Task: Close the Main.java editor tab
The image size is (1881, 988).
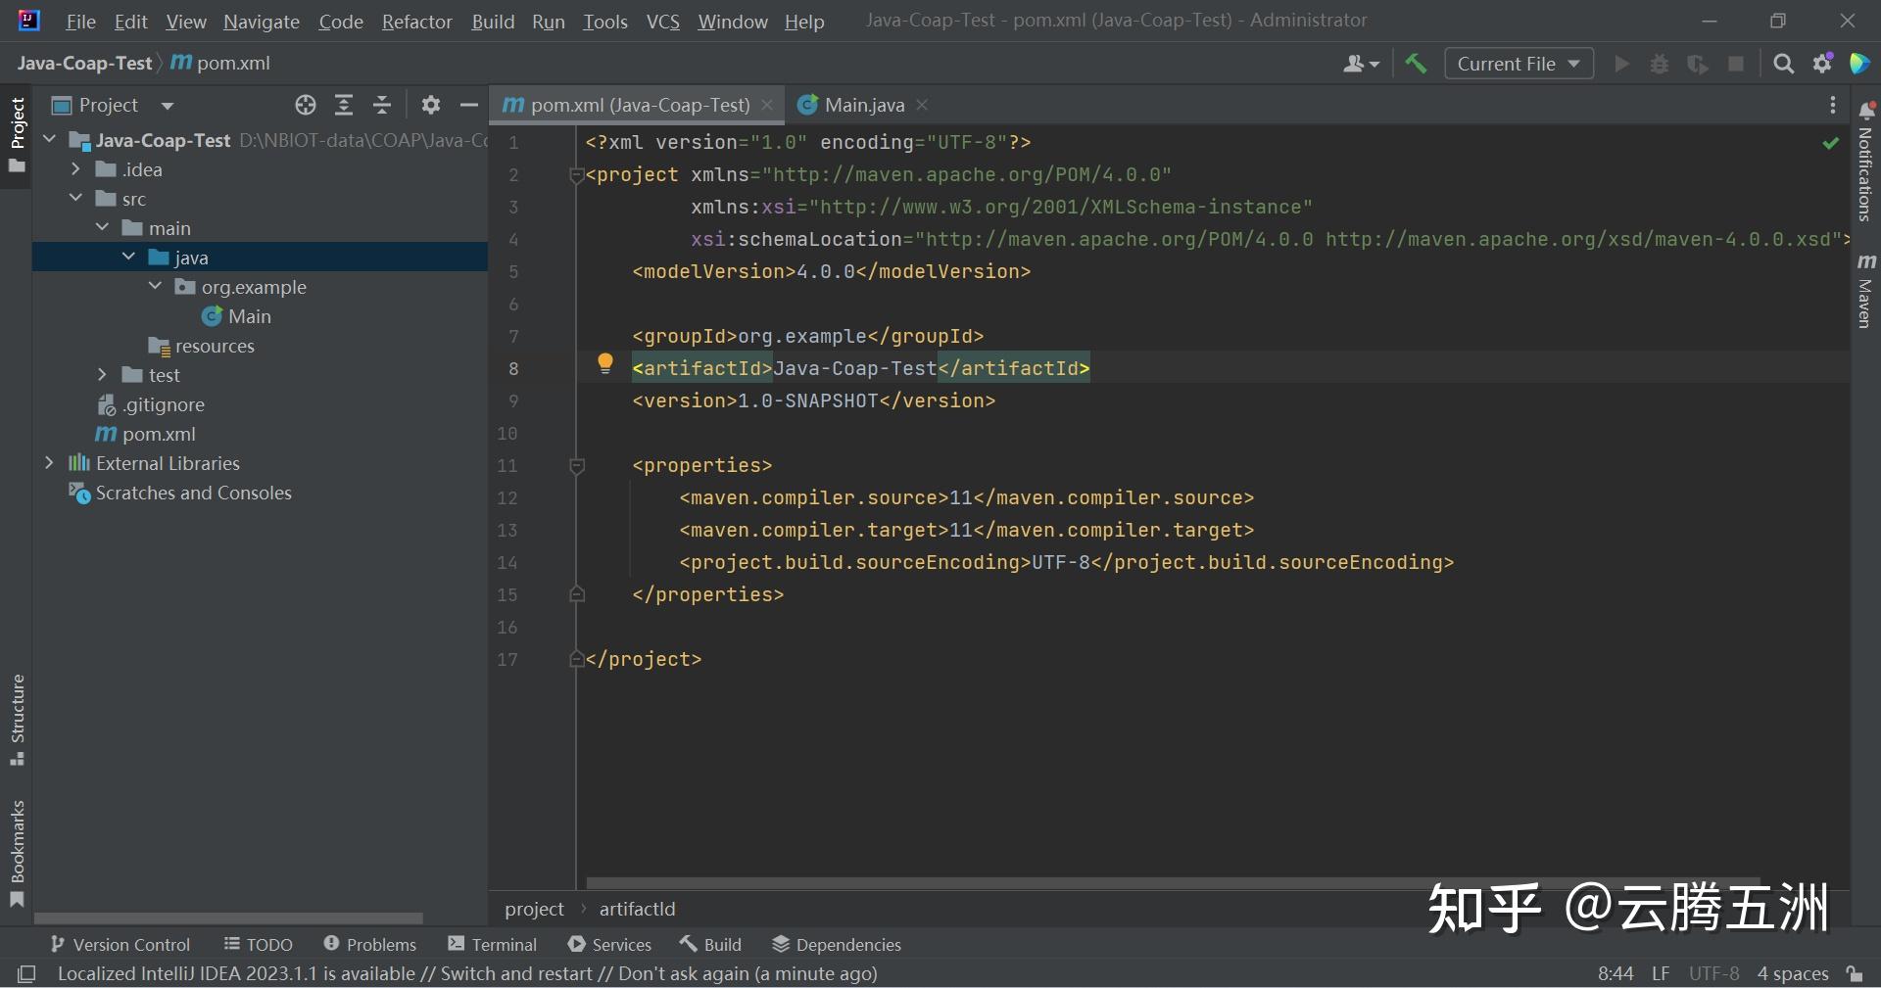Action: [x=922, y=105]
